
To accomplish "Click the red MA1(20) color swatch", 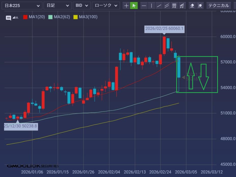I will [x=25, y=17].
